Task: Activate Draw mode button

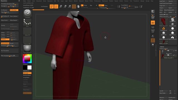Action: 56,6
